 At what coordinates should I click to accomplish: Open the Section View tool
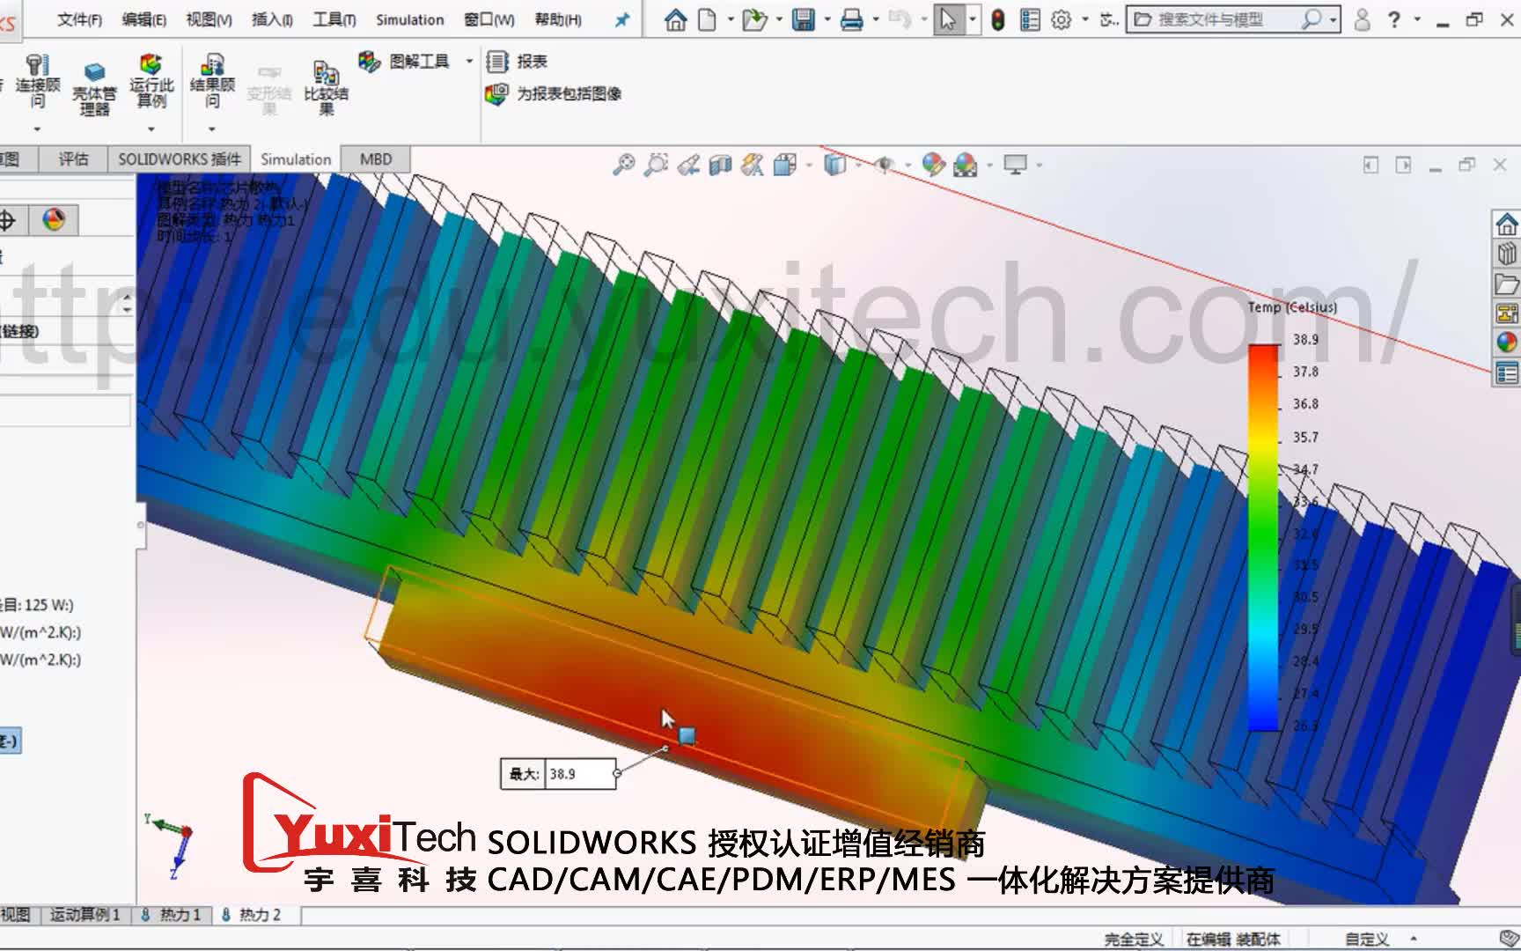tap(719, 165)
